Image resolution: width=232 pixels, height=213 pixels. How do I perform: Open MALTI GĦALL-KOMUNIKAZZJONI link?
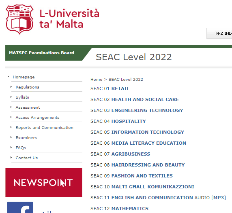pos(153,187)
